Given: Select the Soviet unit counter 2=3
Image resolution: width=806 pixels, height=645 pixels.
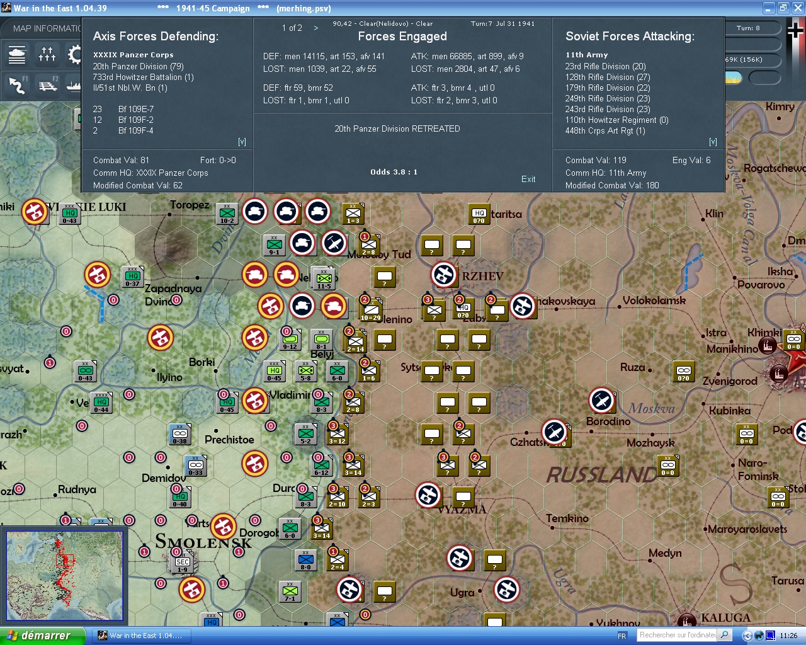Looking at the screenshot, I should [x=368, y=497].
